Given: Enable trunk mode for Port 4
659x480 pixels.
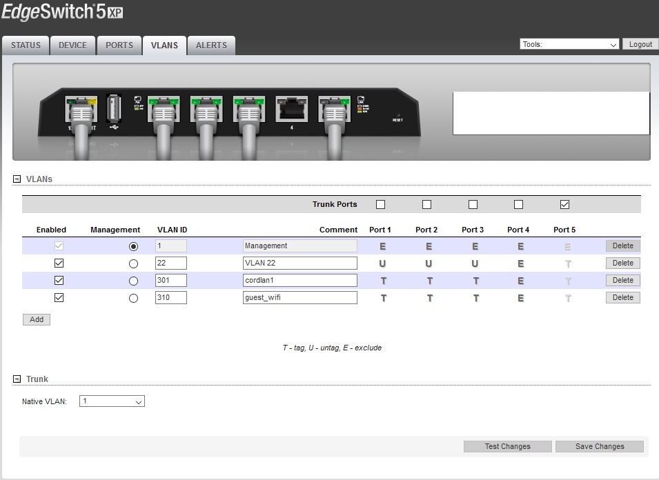Looking at the screenshot, I should point(519,205).
